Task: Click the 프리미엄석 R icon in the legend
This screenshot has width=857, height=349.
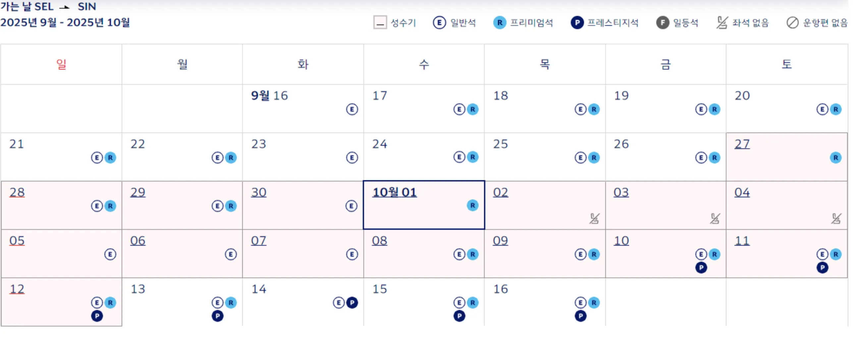Action: [x=500, y=23]
